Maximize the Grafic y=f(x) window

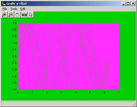point(128,4)
